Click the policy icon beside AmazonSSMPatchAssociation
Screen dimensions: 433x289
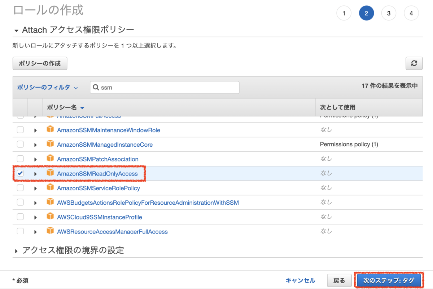tap(50, 159)
